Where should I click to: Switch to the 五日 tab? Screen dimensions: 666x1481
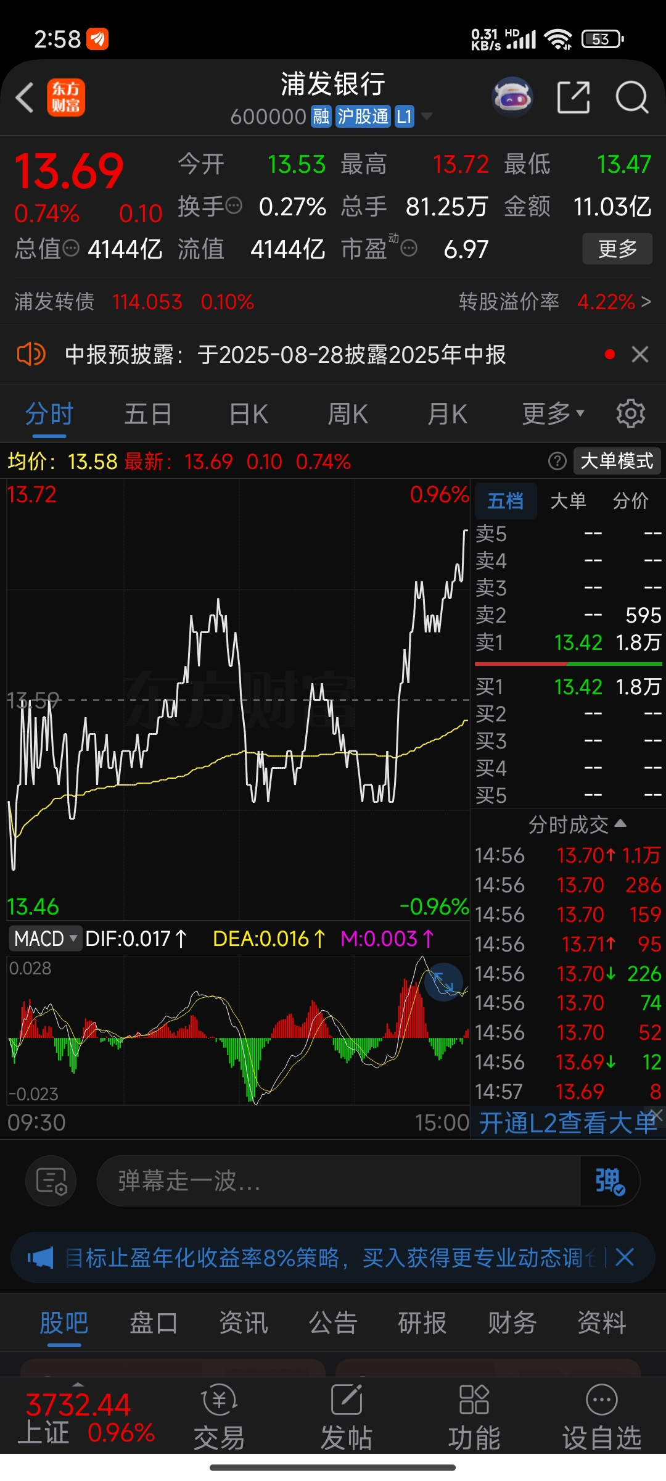(x=148, y=413)
